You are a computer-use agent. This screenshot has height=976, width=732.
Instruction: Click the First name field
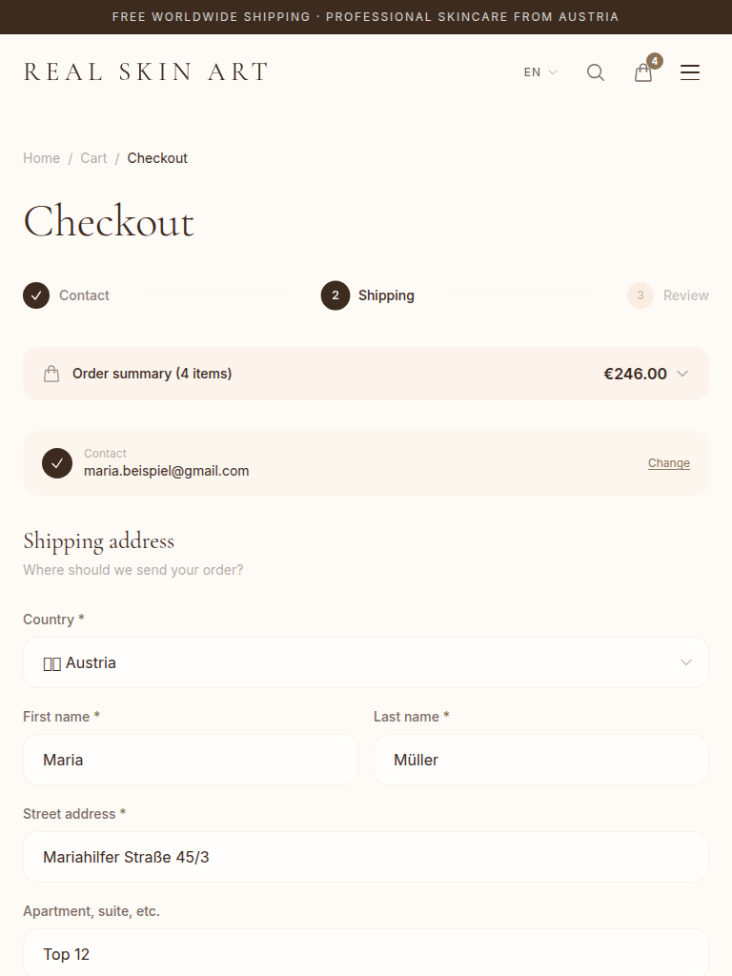point(191,760)
